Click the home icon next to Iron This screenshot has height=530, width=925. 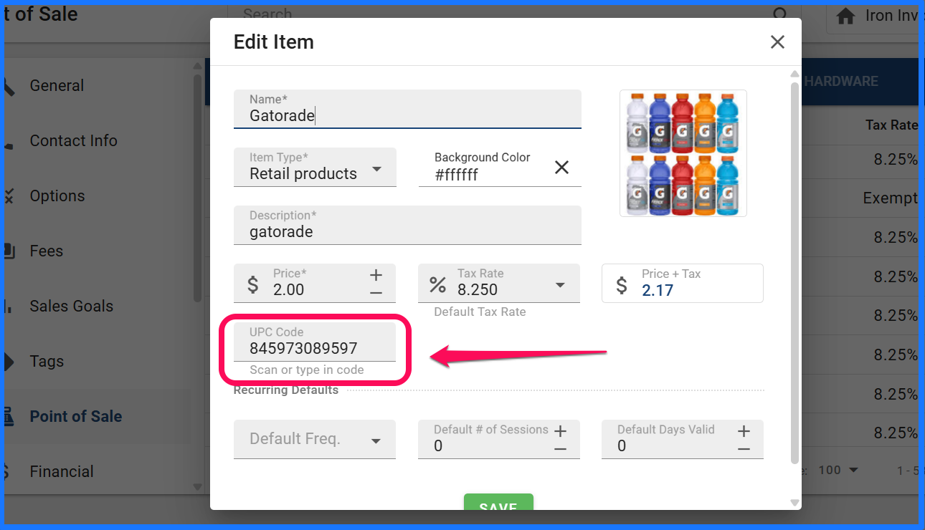(x=846, y=16)
